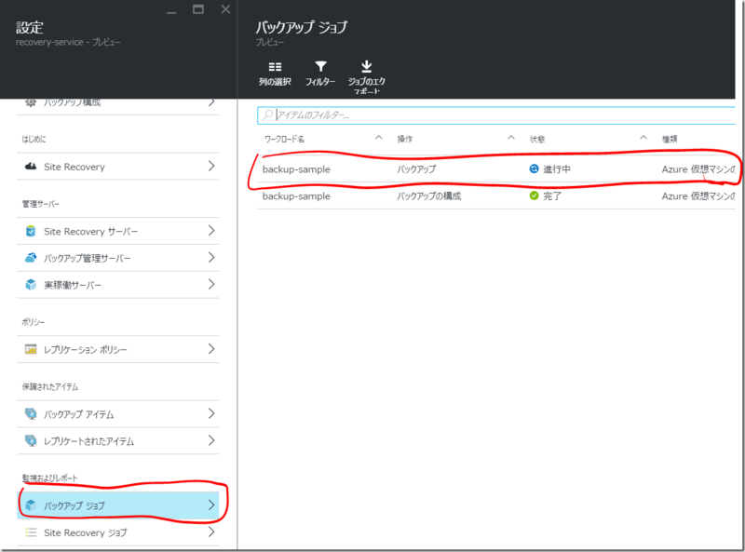Viewport: 745px width, 552px height.
Task: Expand the バックアップ アイテム chevron
Action: point(211,413)
